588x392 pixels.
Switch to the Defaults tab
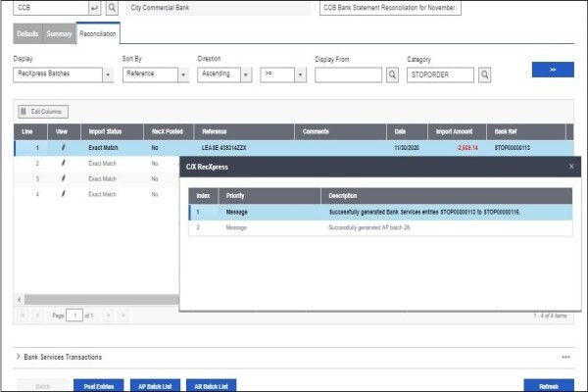pyautogui.click(x=27, y=33)
